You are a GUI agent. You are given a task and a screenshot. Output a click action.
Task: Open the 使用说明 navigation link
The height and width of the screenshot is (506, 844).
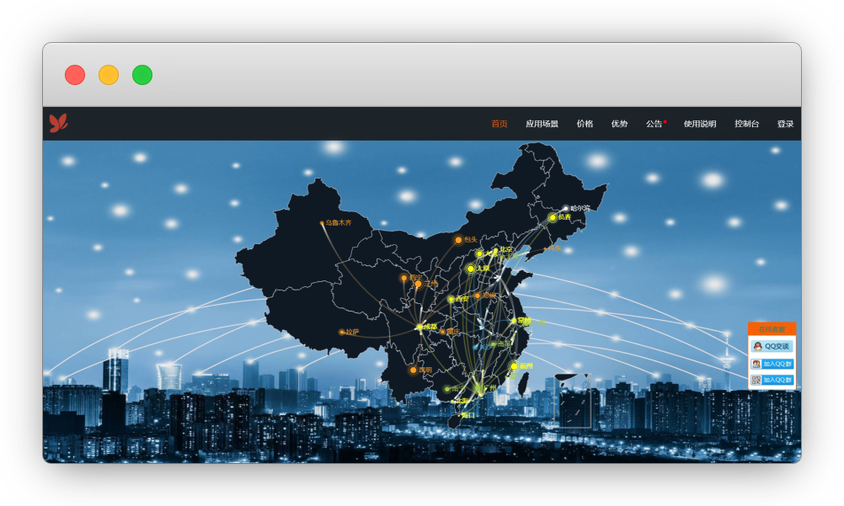700,125
